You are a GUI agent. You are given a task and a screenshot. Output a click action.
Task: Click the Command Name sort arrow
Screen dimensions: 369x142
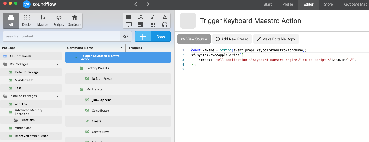coord(122,48)
